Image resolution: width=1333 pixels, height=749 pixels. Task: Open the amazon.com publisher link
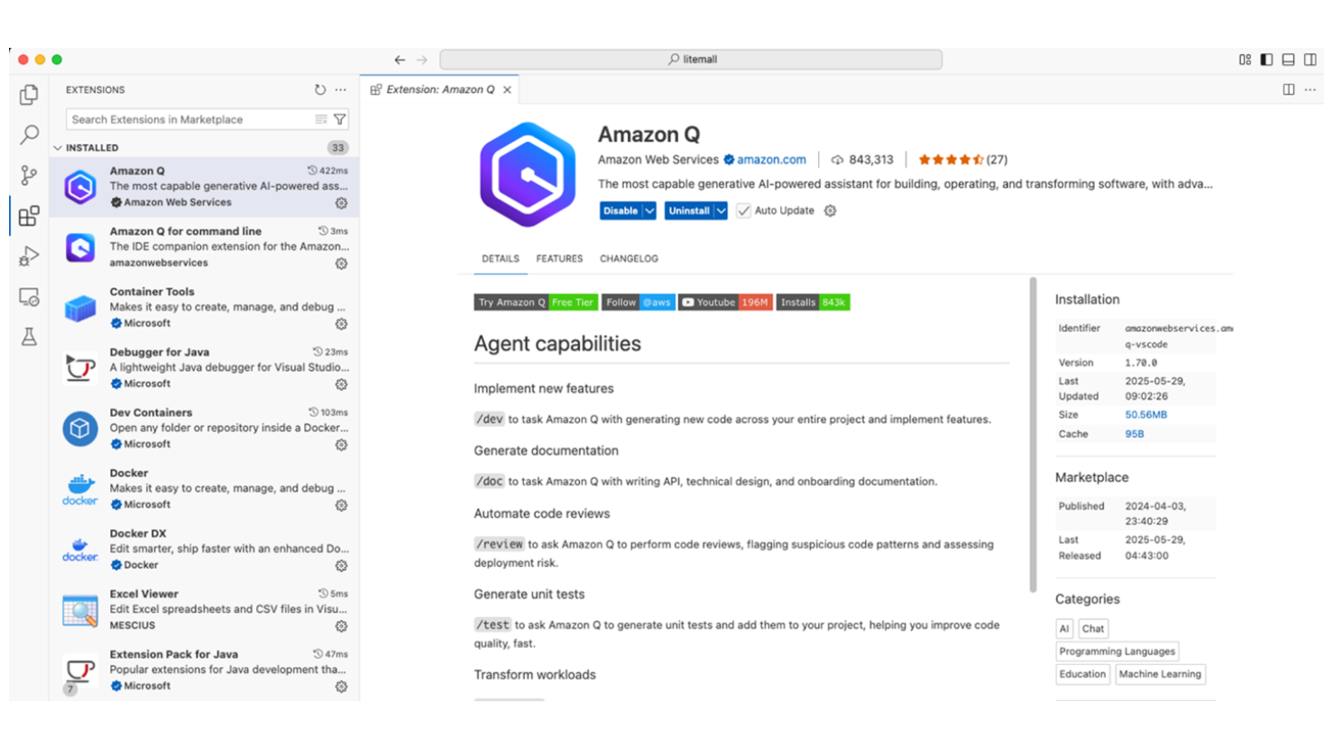click(771, 160)
